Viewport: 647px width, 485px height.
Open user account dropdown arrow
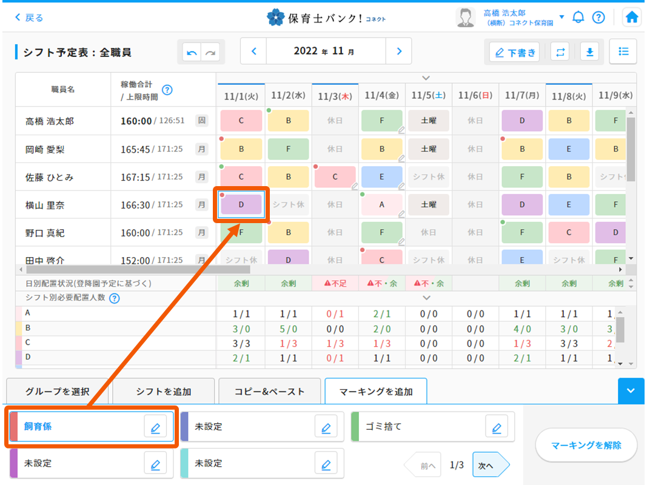point(562,17)
